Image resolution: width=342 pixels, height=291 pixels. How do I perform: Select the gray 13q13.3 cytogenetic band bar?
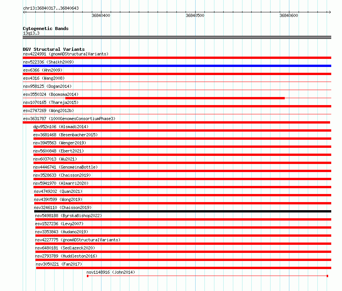coord(177,37)
